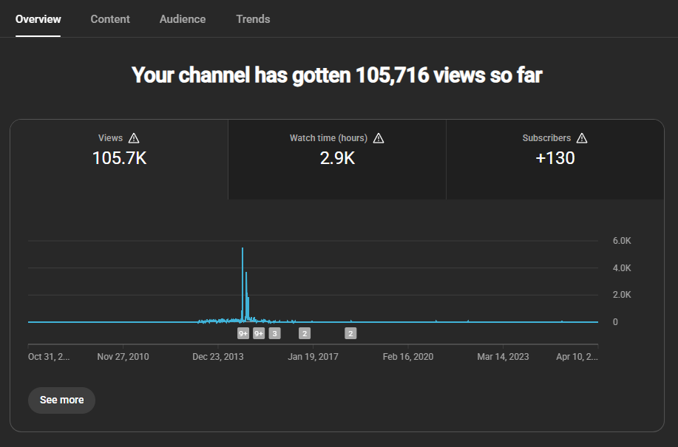Click the 4.0K y-axis label
The width and height of the screenshot is (678, 447).
point(622,268)
